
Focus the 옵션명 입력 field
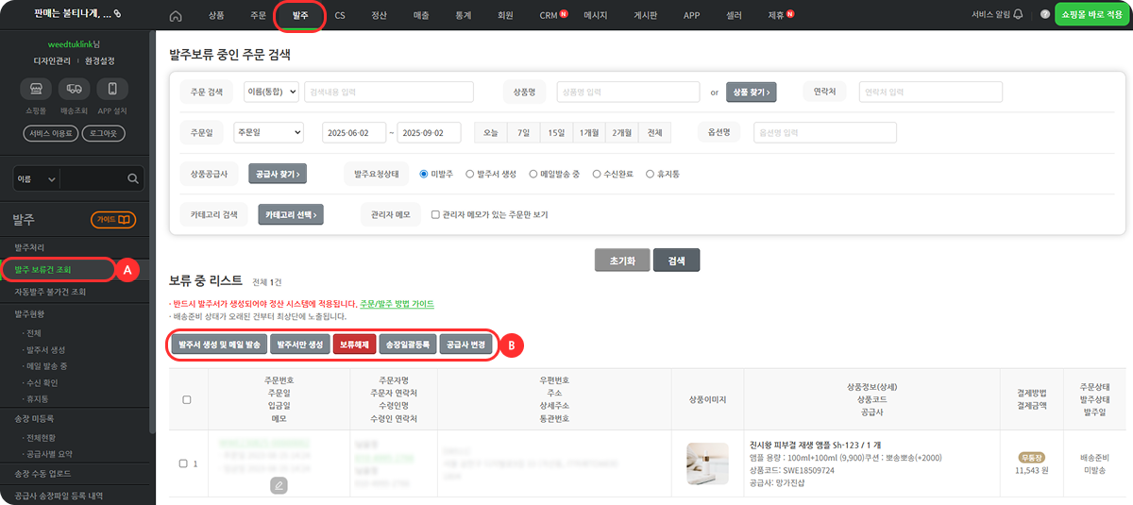(825, 132)
